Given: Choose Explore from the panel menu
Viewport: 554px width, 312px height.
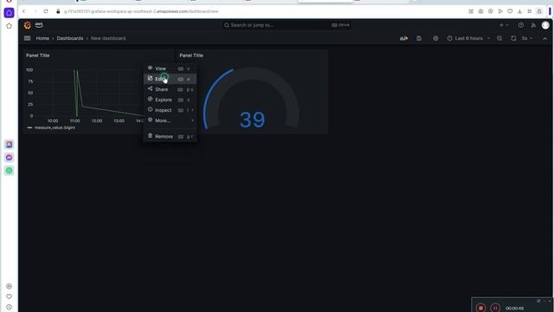Looking at the screenshot, I should [x=171, y=100].
